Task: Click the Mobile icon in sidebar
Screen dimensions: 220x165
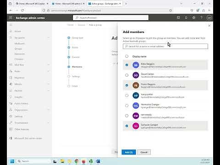Action: tap(11, 84)
